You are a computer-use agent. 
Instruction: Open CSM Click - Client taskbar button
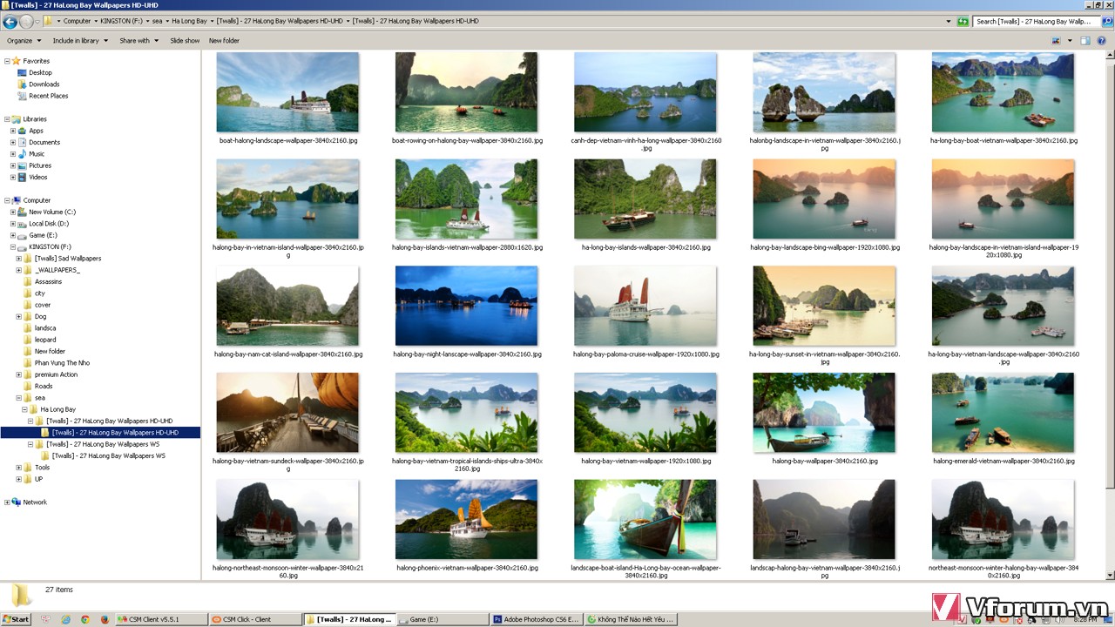pyautogui.click(x=255, y=619)
